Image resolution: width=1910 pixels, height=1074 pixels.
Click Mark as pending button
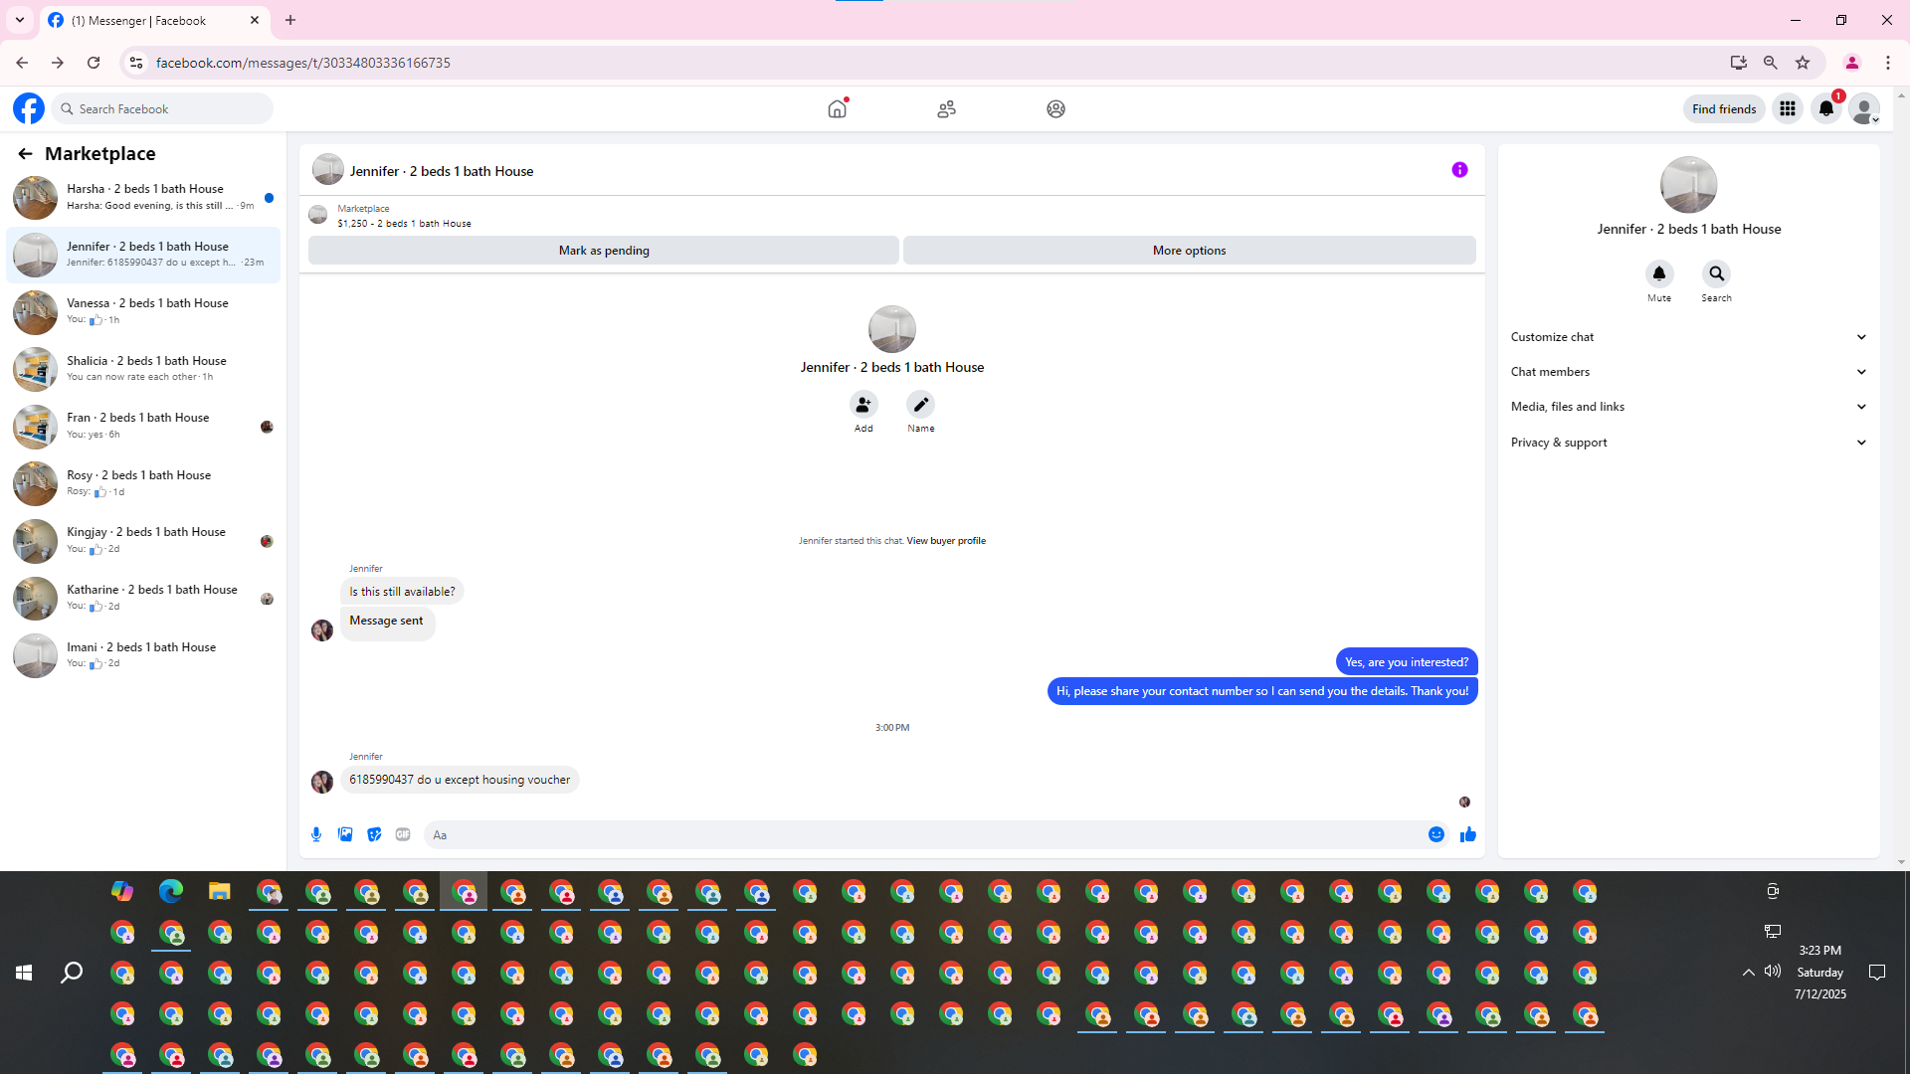pos(603,251)
